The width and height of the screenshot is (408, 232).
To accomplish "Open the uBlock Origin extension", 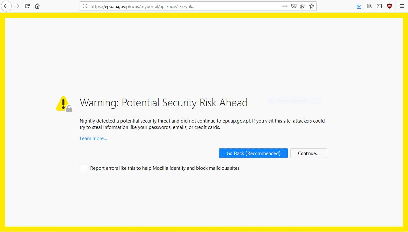I will [390, 6].
